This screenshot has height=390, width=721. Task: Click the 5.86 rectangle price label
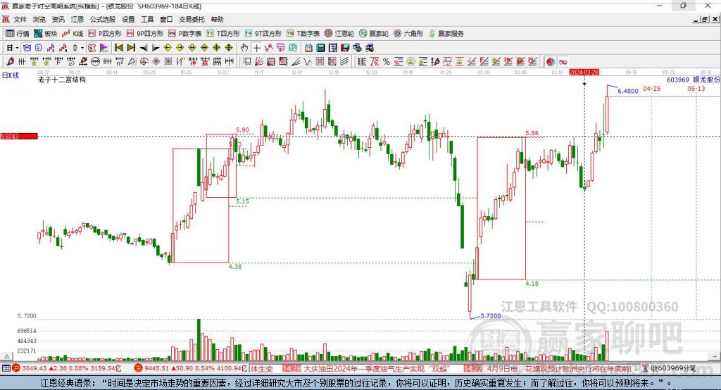coord(532,133)
